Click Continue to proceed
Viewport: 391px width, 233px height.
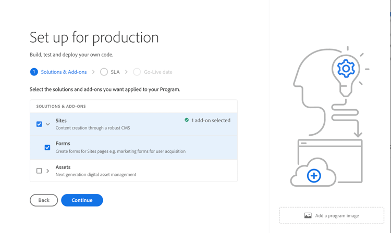coord(82,200)
